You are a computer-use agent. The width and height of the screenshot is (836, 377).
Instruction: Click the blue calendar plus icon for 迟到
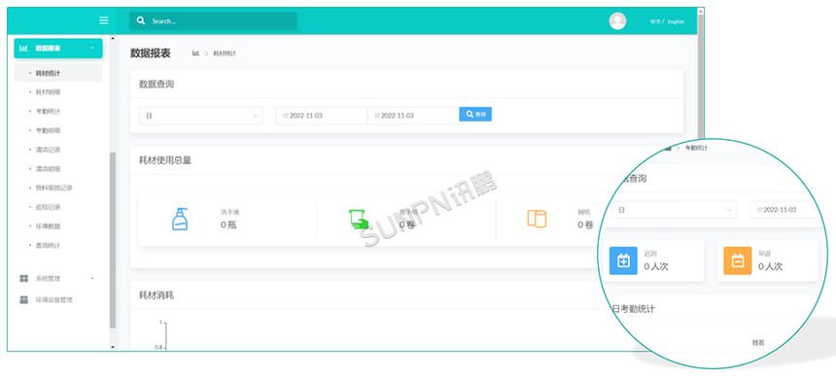coord(623,260)
